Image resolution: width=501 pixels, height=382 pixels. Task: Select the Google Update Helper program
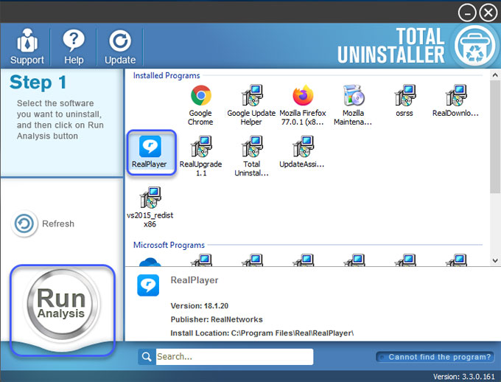251,105
